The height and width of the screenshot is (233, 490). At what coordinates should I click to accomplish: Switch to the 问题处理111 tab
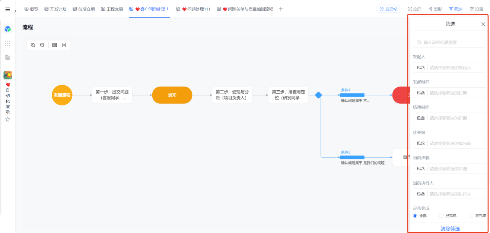[x=193, y=9]
